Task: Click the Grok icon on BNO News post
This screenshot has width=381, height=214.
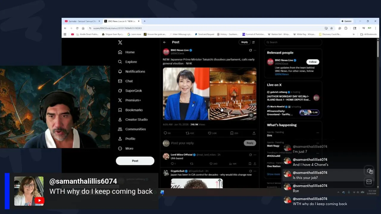Action: click(x=251, y=50)
